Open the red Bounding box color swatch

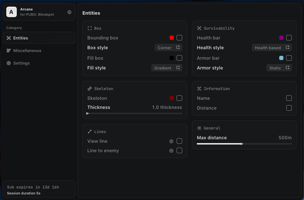pos(172,38)
